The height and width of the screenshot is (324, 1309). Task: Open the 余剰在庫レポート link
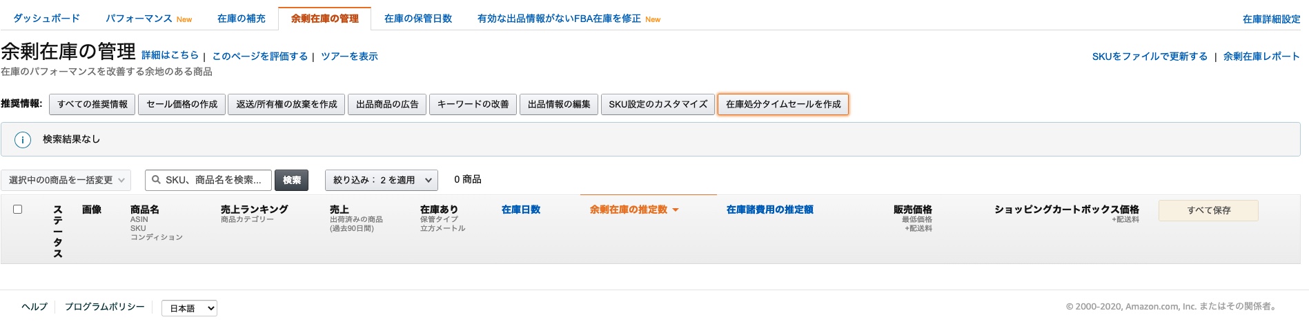tap(1261, 57)
